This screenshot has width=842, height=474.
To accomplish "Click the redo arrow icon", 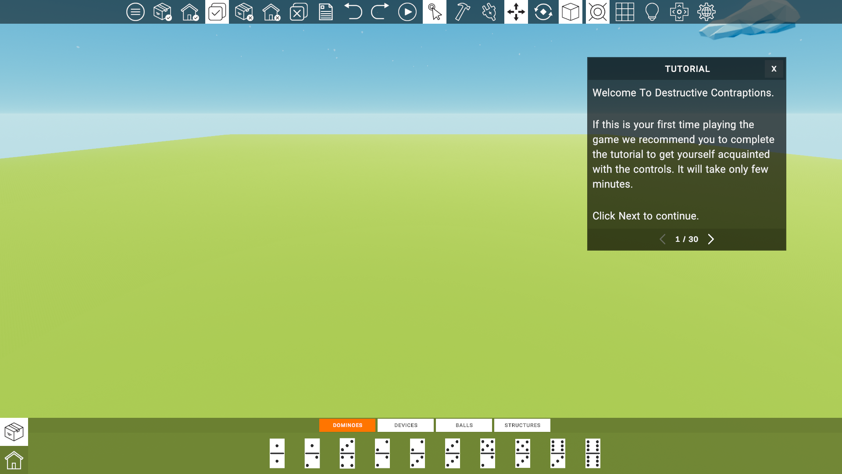I will click(x=380, y=12).
